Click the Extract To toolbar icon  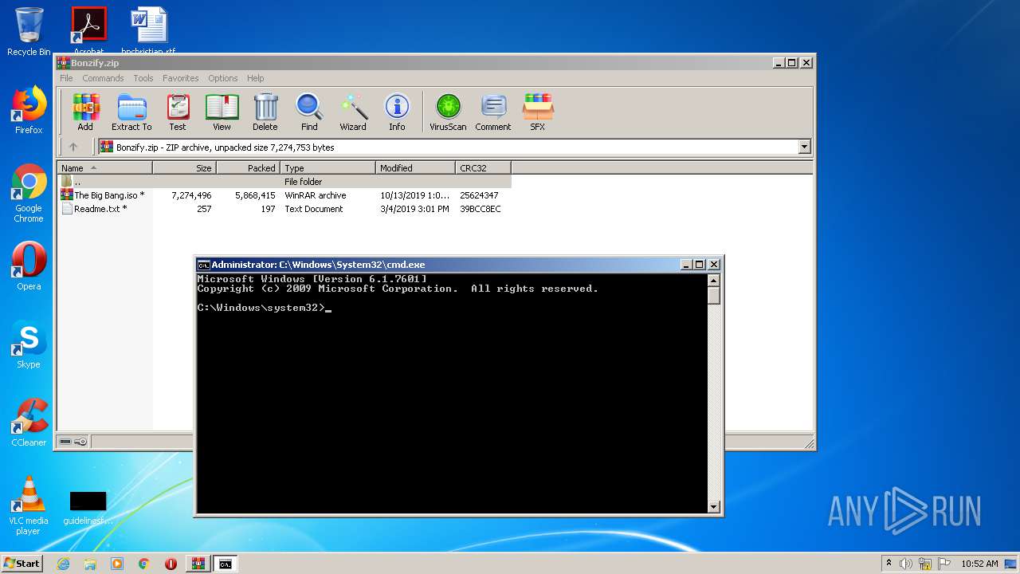[131, 112]
